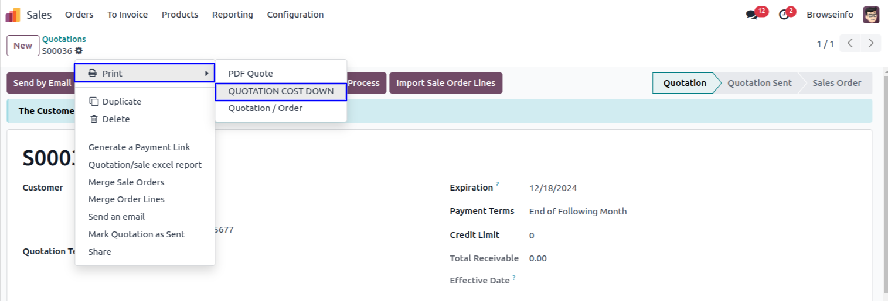
Task: Click the user avatar picture
Action: point(871,15)
